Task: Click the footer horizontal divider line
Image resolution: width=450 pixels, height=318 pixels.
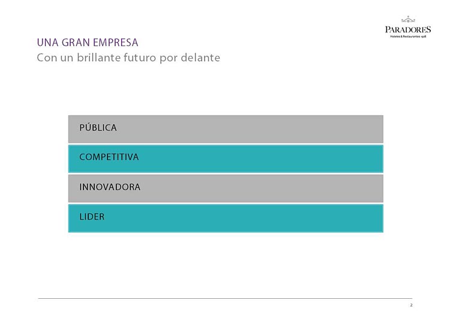Action: coord(225,298)
